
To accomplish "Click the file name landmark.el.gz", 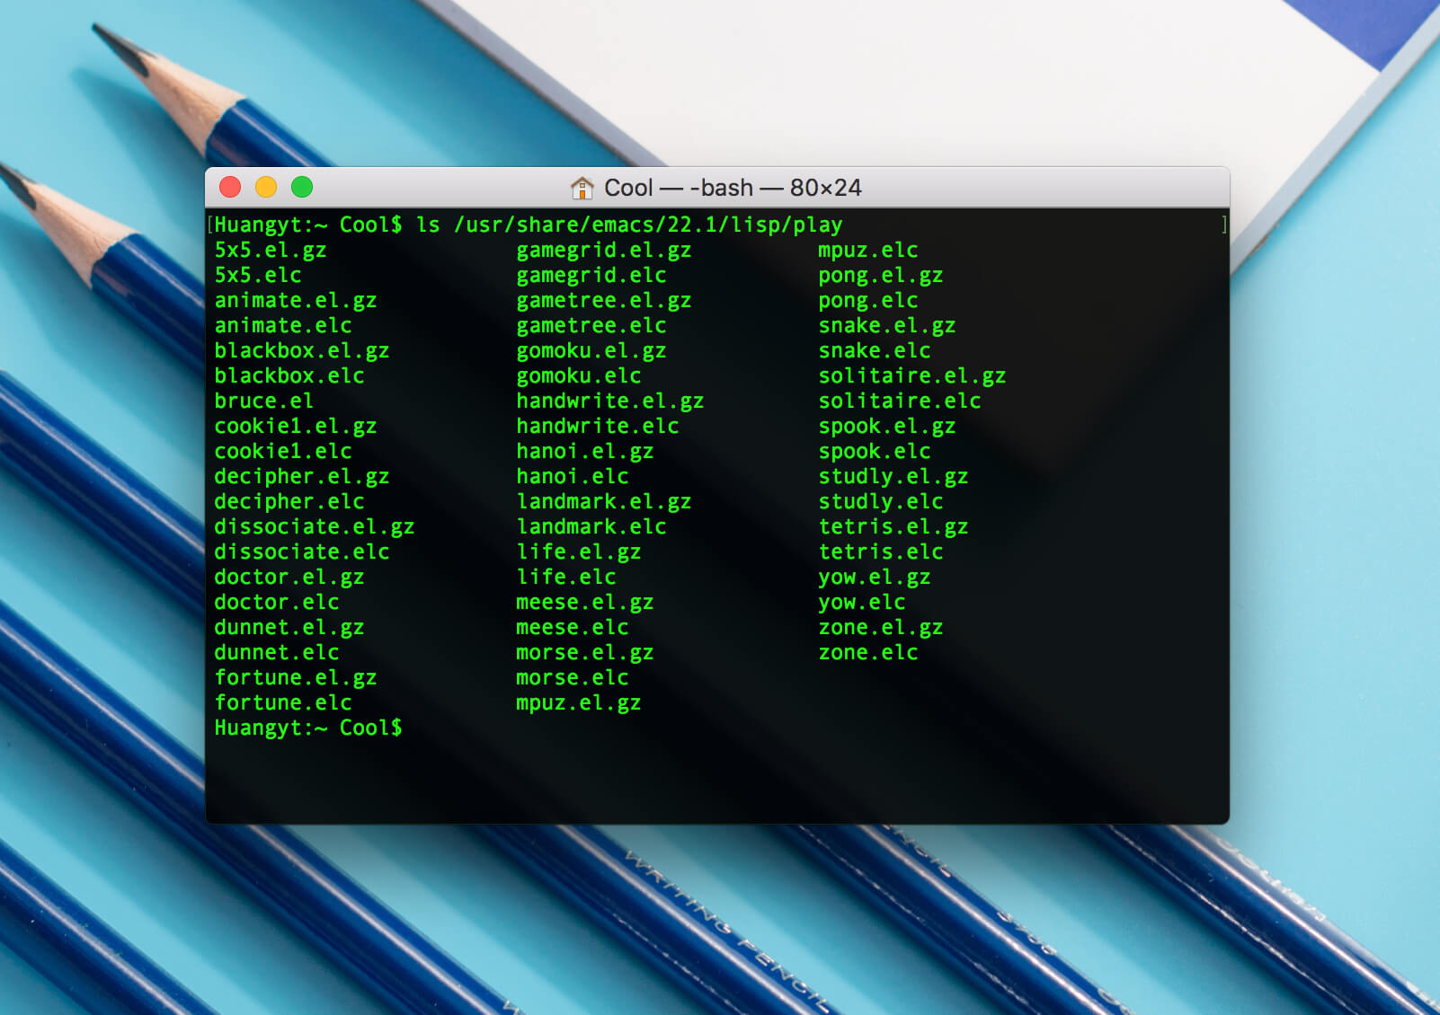I will pos(604,501).
